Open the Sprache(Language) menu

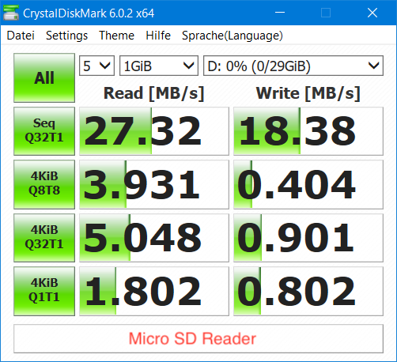(x=233, y=36)
